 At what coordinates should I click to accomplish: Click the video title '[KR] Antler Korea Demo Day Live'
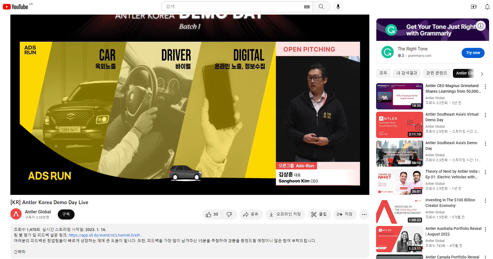click(49, 202)
